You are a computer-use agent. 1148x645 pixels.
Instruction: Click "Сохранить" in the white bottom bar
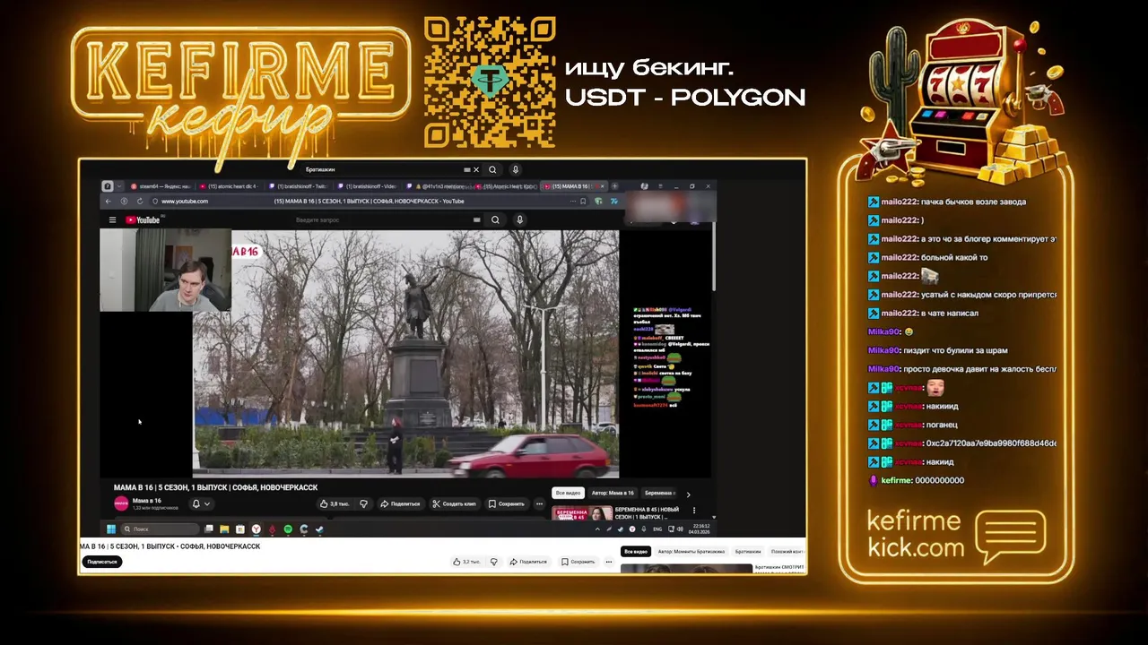[x=578, y=562]
